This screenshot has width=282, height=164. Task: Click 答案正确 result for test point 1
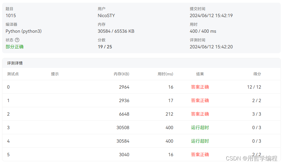[x=200, y=101]
